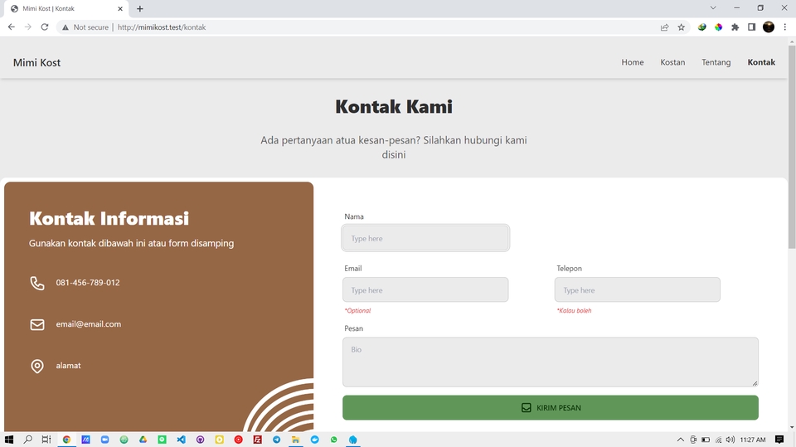Show hidden system tray icons
The width and height of the screenshot is (796, 447).
click(680, 440)
